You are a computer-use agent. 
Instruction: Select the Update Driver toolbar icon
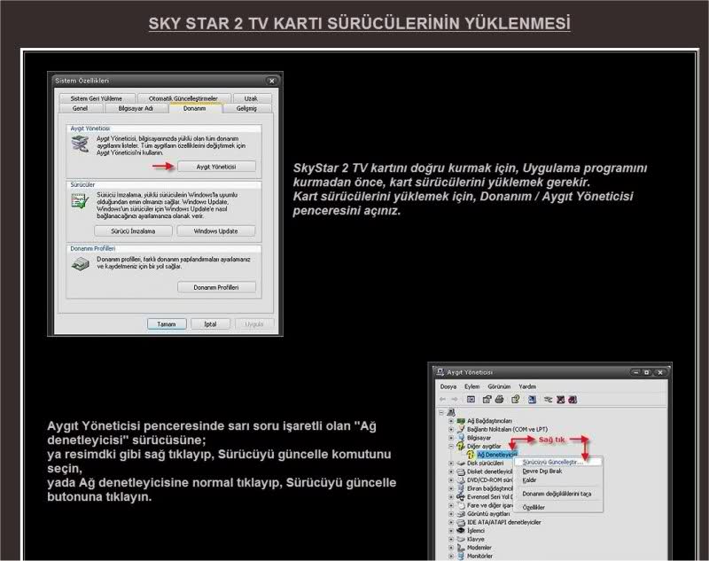(x=532, y=399)
